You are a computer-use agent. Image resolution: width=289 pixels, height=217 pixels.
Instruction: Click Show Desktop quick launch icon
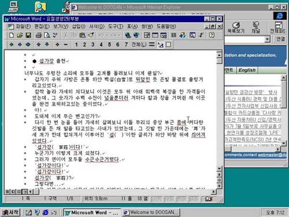(x=28, y=212)
